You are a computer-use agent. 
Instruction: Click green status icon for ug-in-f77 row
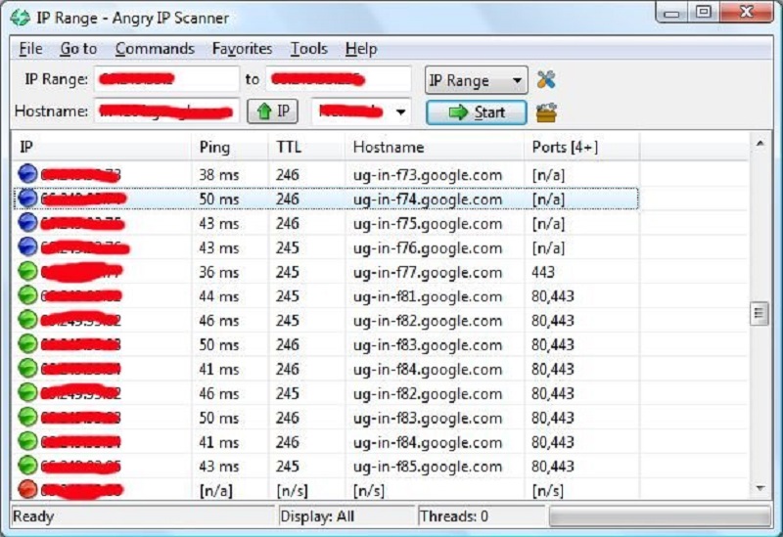(28, 272)
